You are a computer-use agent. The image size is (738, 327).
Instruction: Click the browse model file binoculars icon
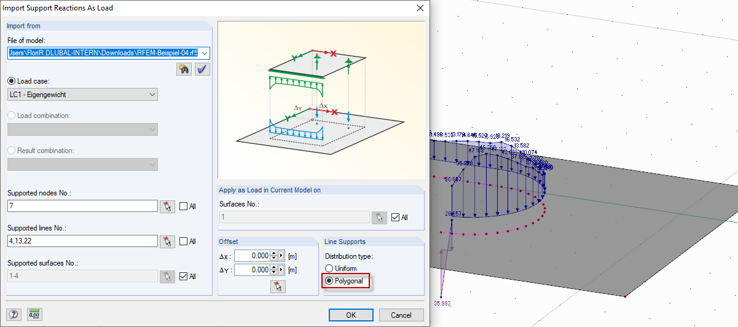(x=184, y=69)
